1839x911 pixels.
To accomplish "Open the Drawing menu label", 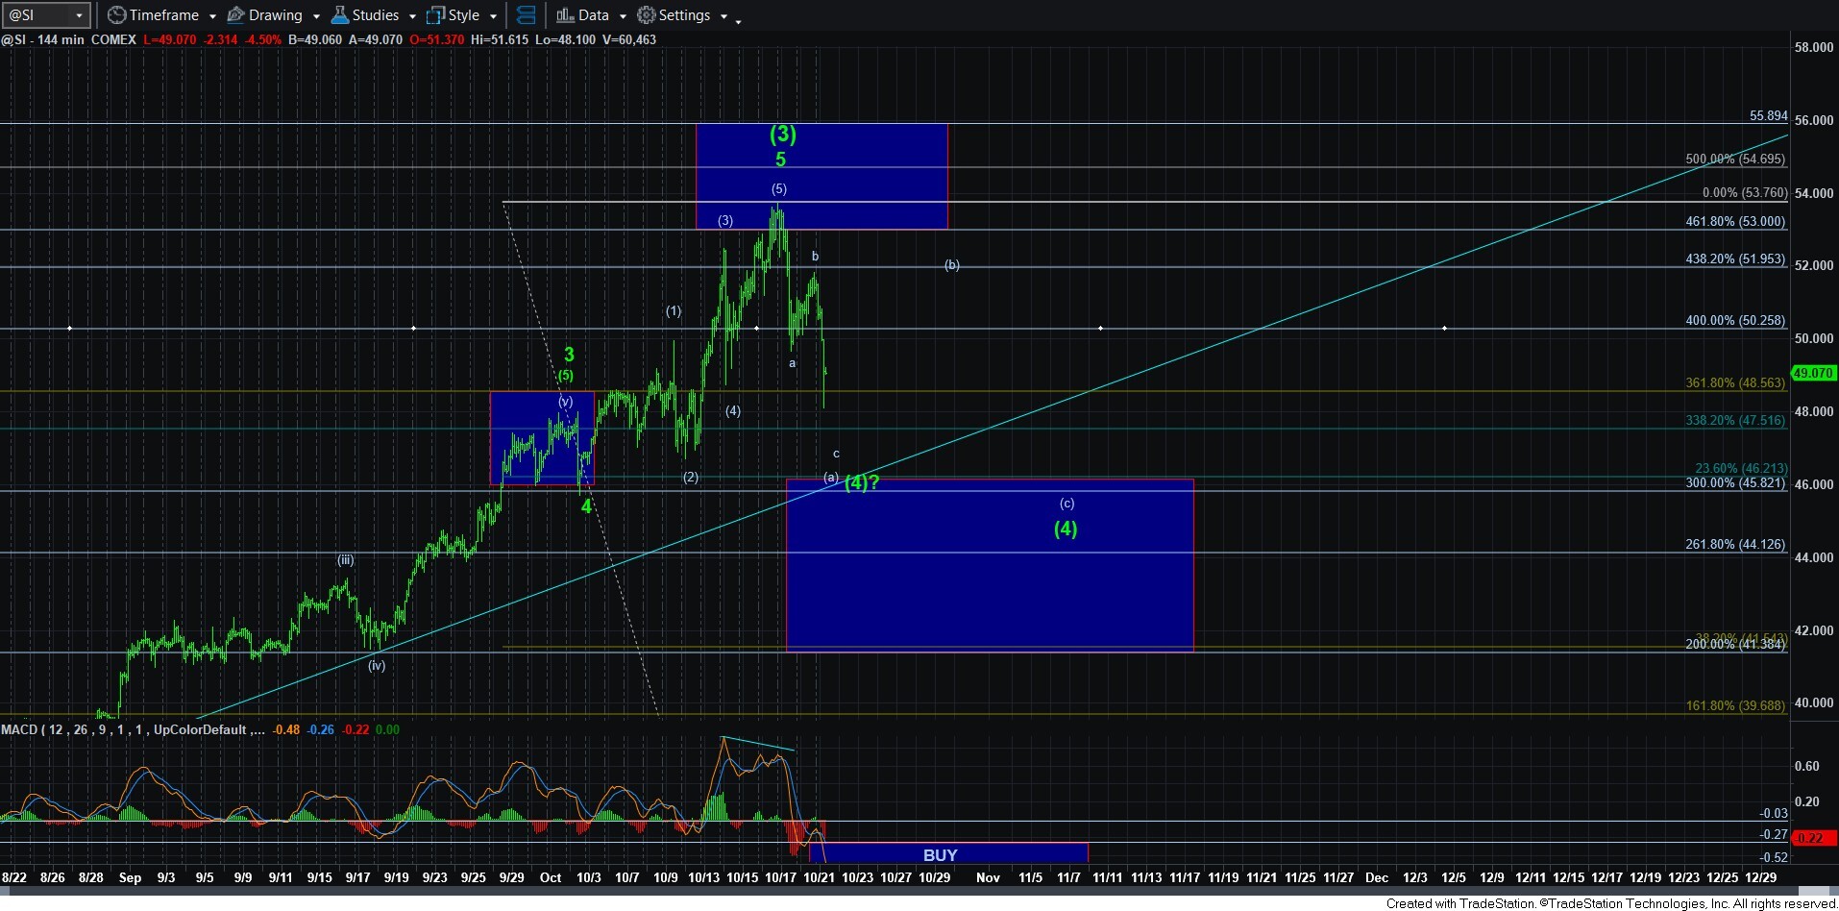I will click(x=275, y=15).
